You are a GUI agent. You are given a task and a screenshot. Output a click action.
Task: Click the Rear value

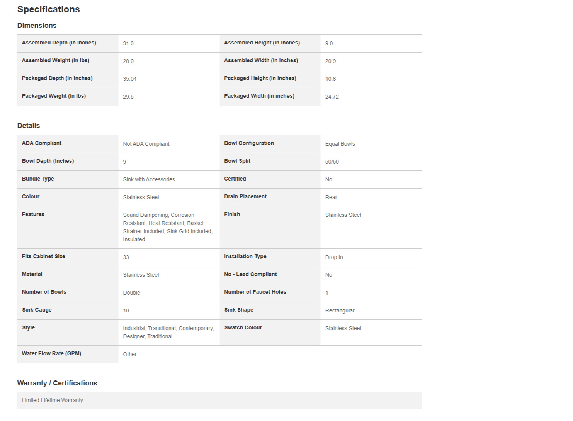331,197
